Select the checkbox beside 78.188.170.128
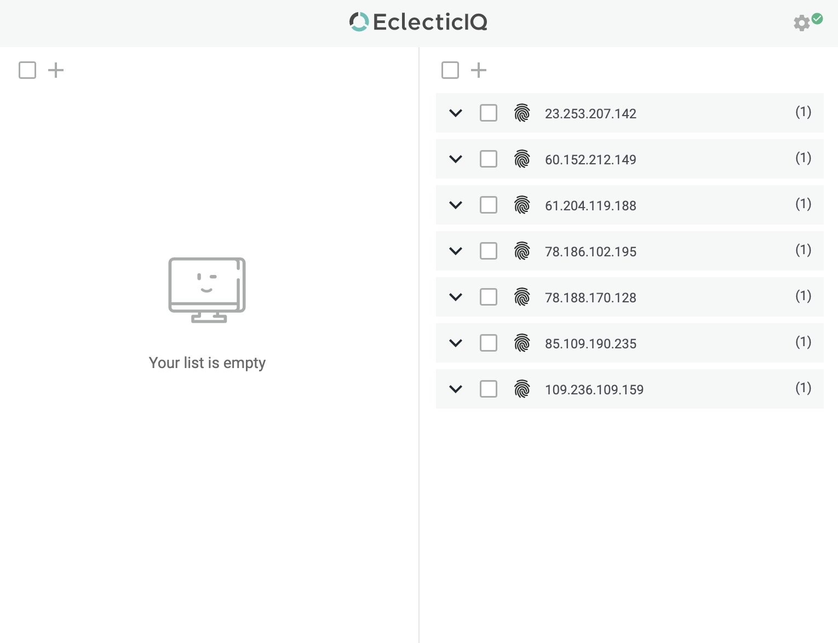The height and width of the screenshot is (643, 838). [488, 297]
